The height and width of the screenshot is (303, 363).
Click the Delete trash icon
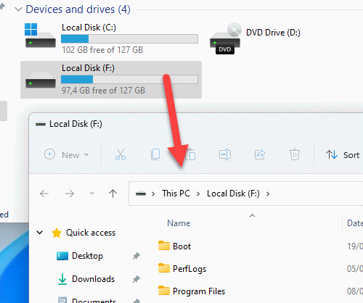coord(295,154)
